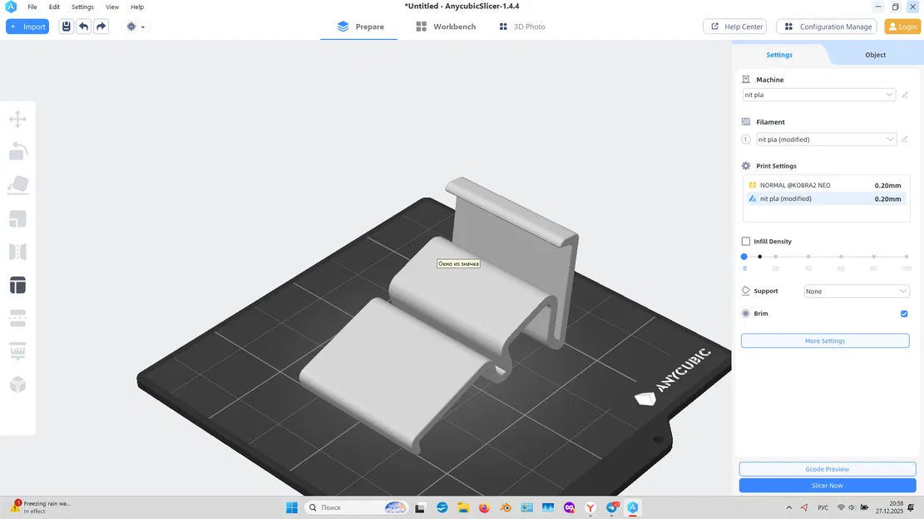Select the Lay Flat tool

[17, 185]
